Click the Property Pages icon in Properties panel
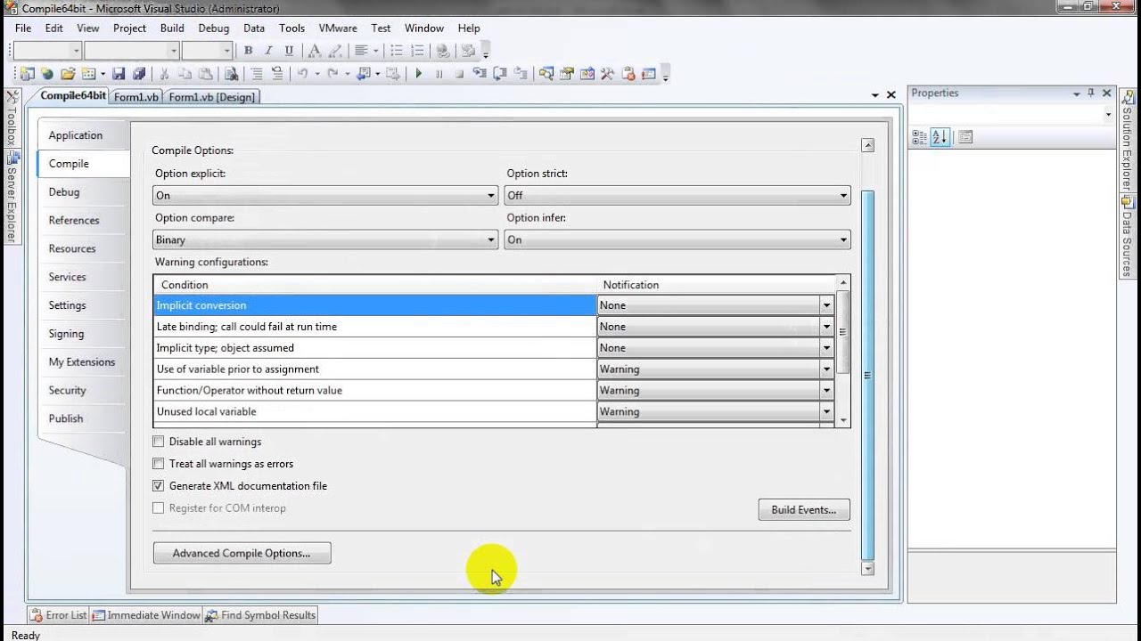Image resolution: width=1141 pixels, height=641 pixels. pos(965,137)
